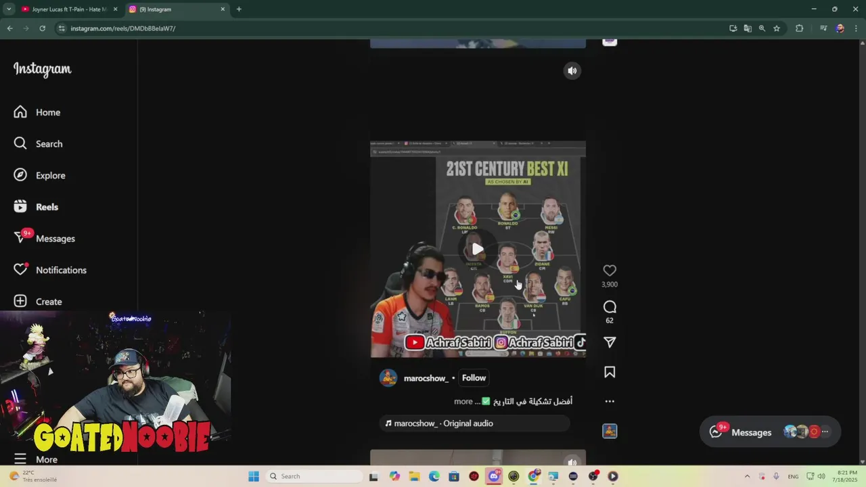Reload the Instagram page
The height and width of the screenshot is (487, 866).
42,28
